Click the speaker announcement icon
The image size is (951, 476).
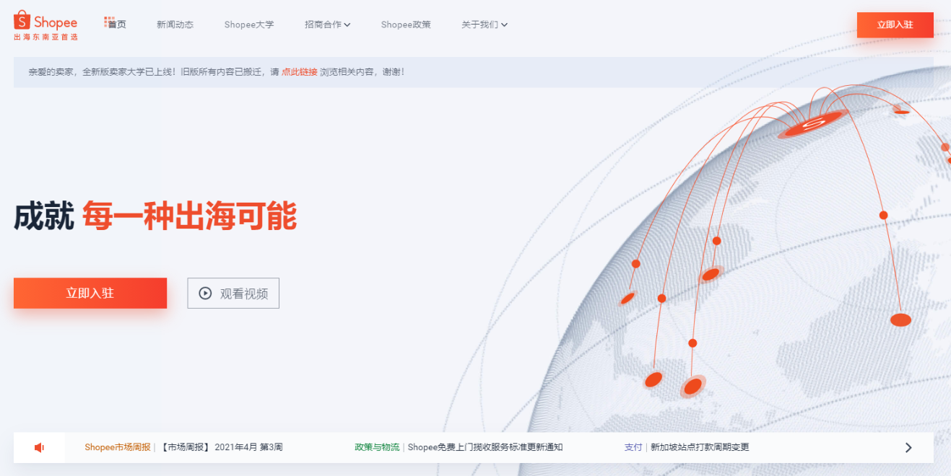tap(40, 448)
